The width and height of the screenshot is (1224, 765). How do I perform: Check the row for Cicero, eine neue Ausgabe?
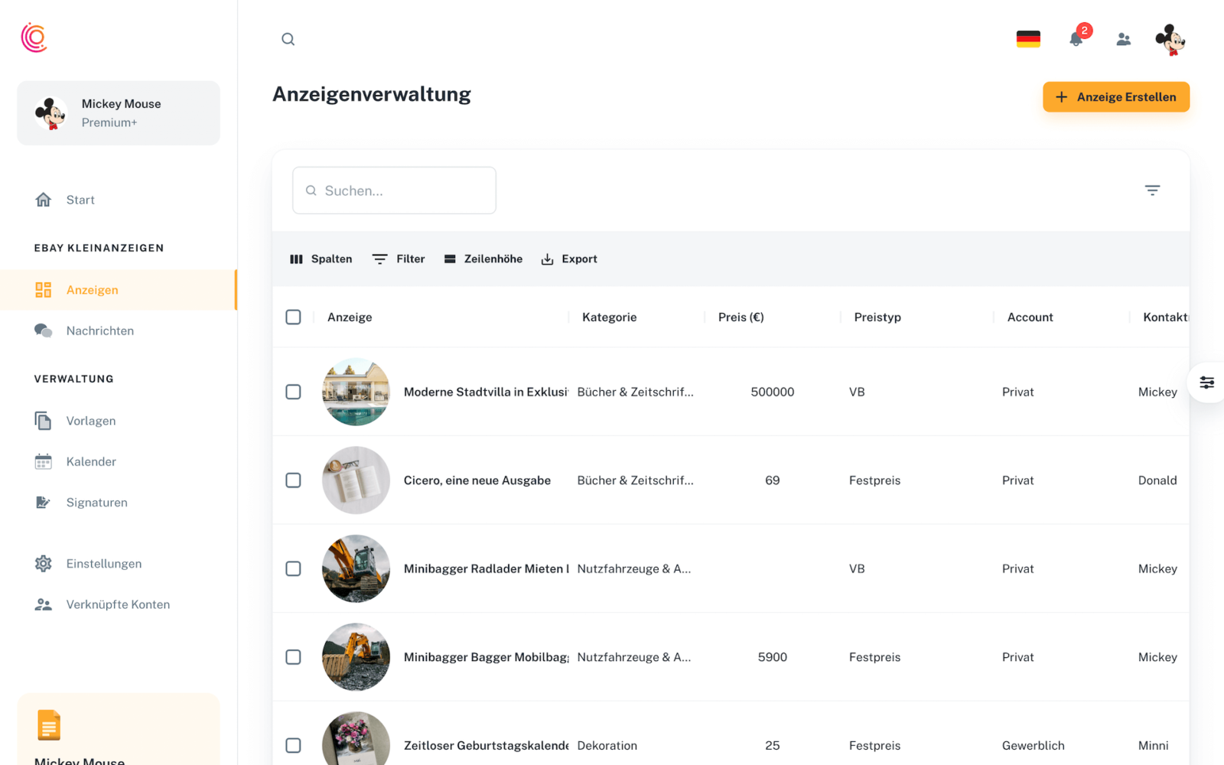293,480
